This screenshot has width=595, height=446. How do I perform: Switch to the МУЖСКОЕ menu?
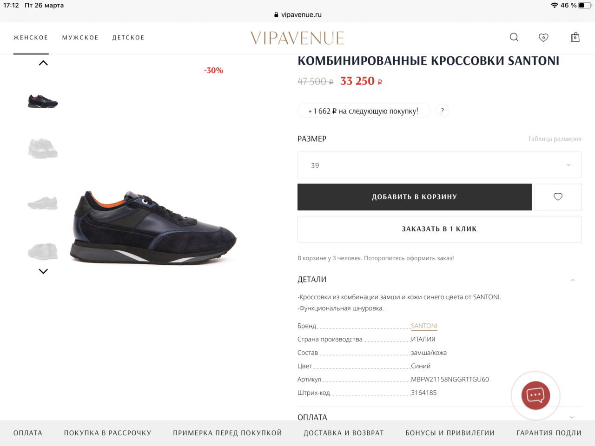(80, 38)
